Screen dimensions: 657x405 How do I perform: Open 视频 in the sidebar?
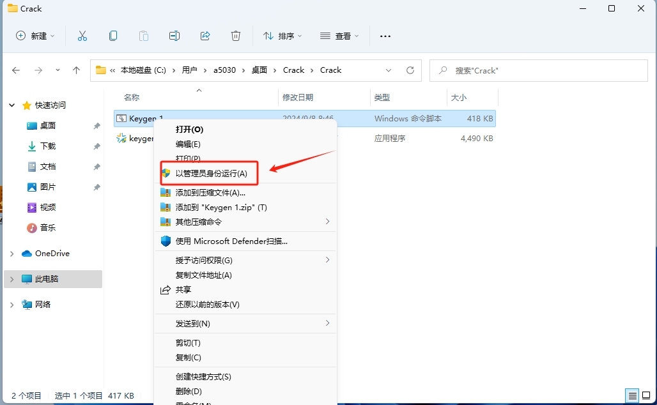[48, 208]
